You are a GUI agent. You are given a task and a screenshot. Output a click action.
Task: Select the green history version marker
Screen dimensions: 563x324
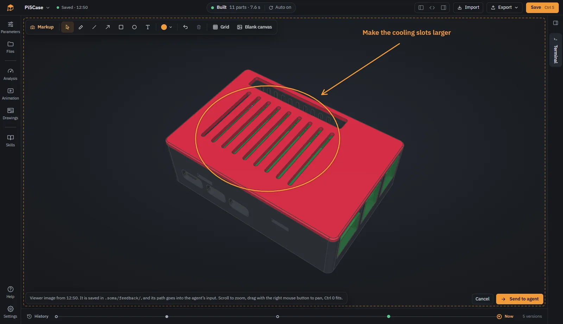click(x=388, y=317)
